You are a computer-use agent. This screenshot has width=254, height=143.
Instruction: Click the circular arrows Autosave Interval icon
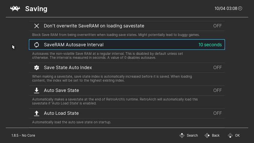coord(37,45)
